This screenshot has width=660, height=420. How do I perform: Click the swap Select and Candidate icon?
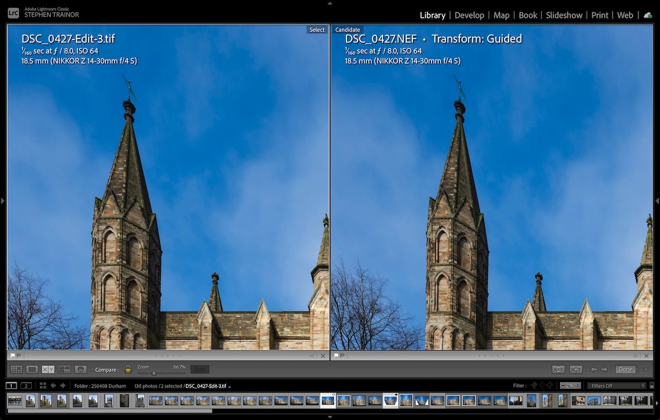point(558,369)
